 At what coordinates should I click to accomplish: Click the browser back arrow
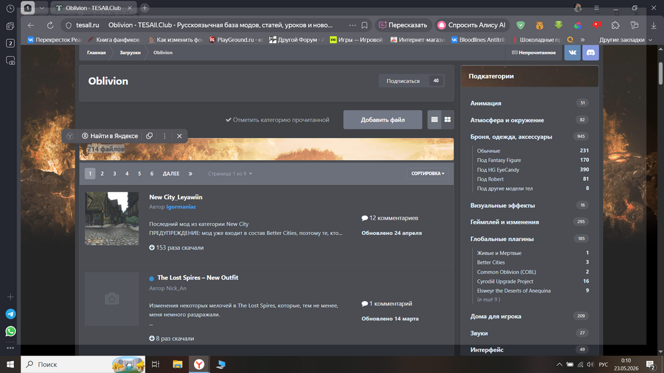[31, 25]
